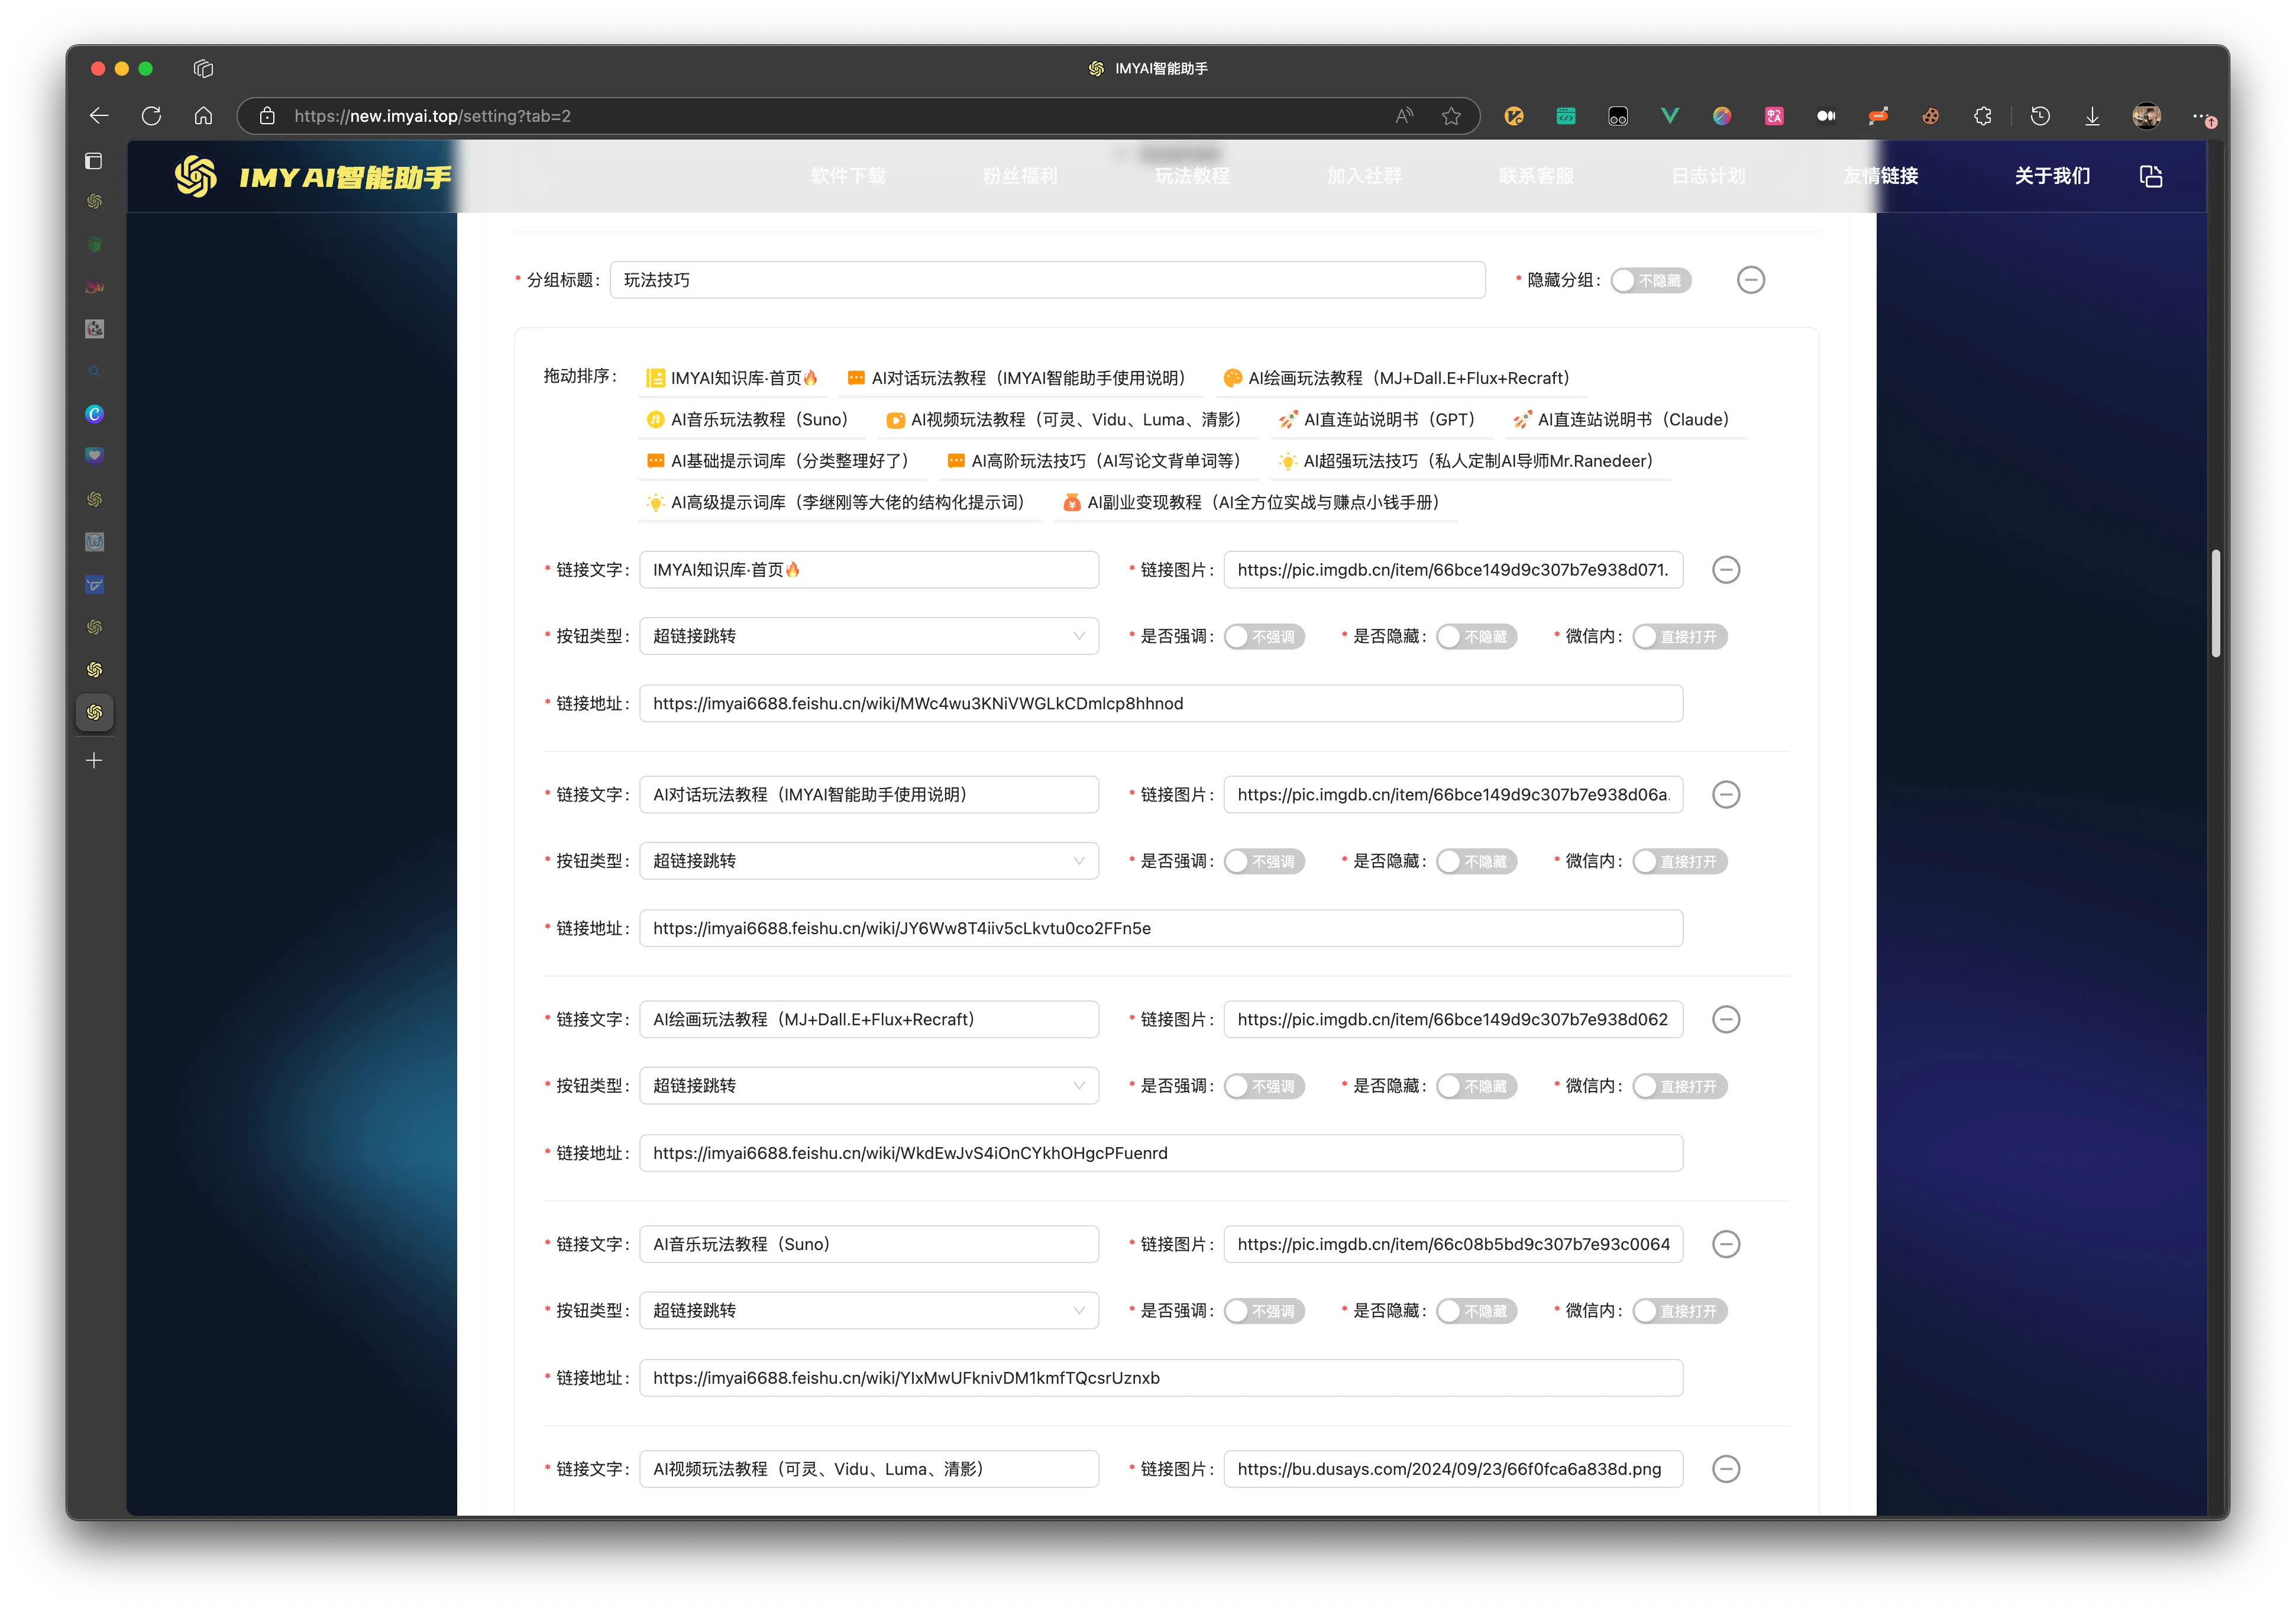This screenshot has height=1608, width=2296.
Task: Open the pink translate extension icon
Action: pyautogui.click(x=1774, y=116)
